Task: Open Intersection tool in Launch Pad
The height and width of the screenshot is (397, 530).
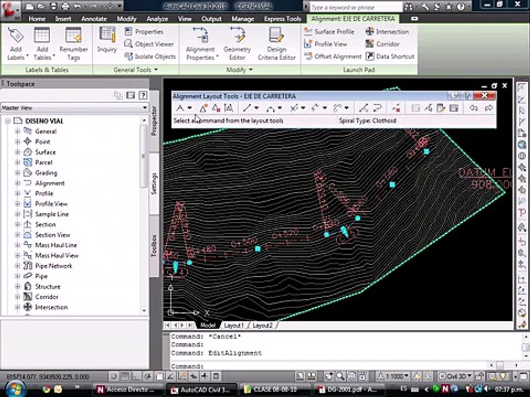Action: [388, 32]
